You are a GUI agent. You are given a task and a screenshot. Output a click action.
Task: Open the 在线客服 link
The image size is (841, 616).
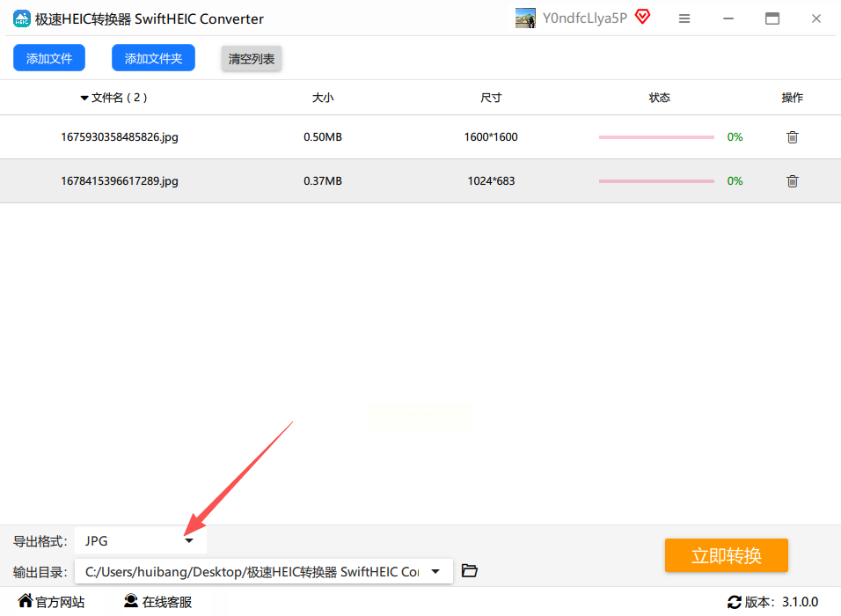[x=167, y=602]
